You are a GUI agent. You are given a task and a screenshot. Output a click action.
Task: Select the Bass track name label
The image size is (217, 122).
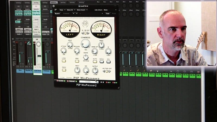(20, 70)
